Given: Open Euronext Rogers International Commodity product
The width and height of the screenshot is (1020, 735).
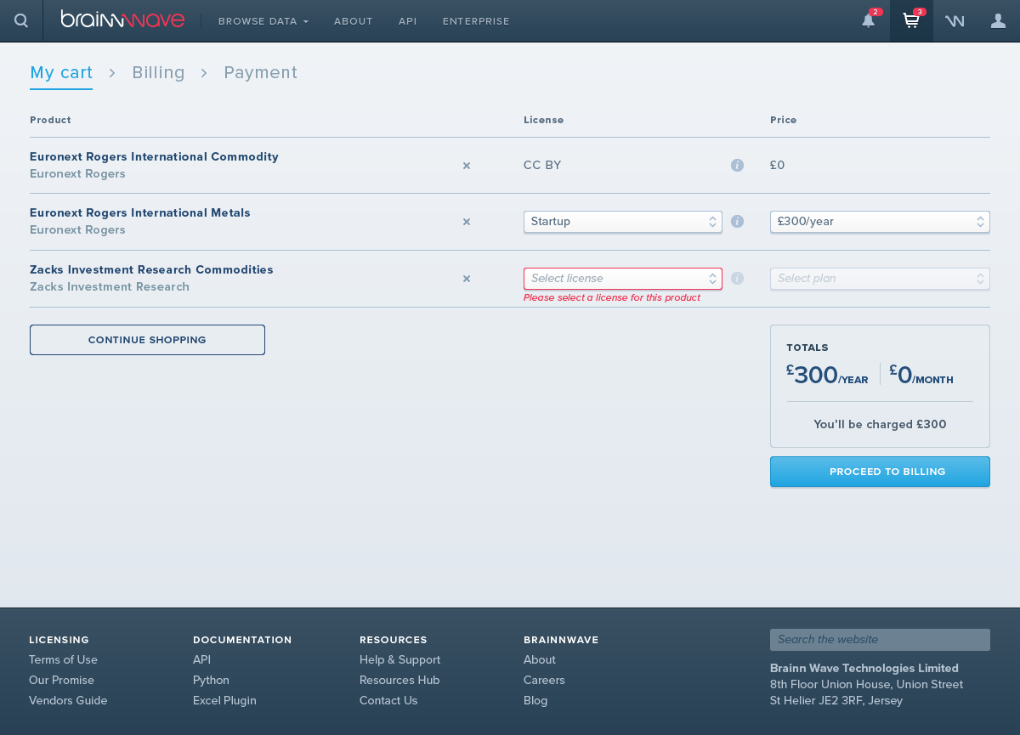Looking at the screenshot, I should [x=154, y=157].
